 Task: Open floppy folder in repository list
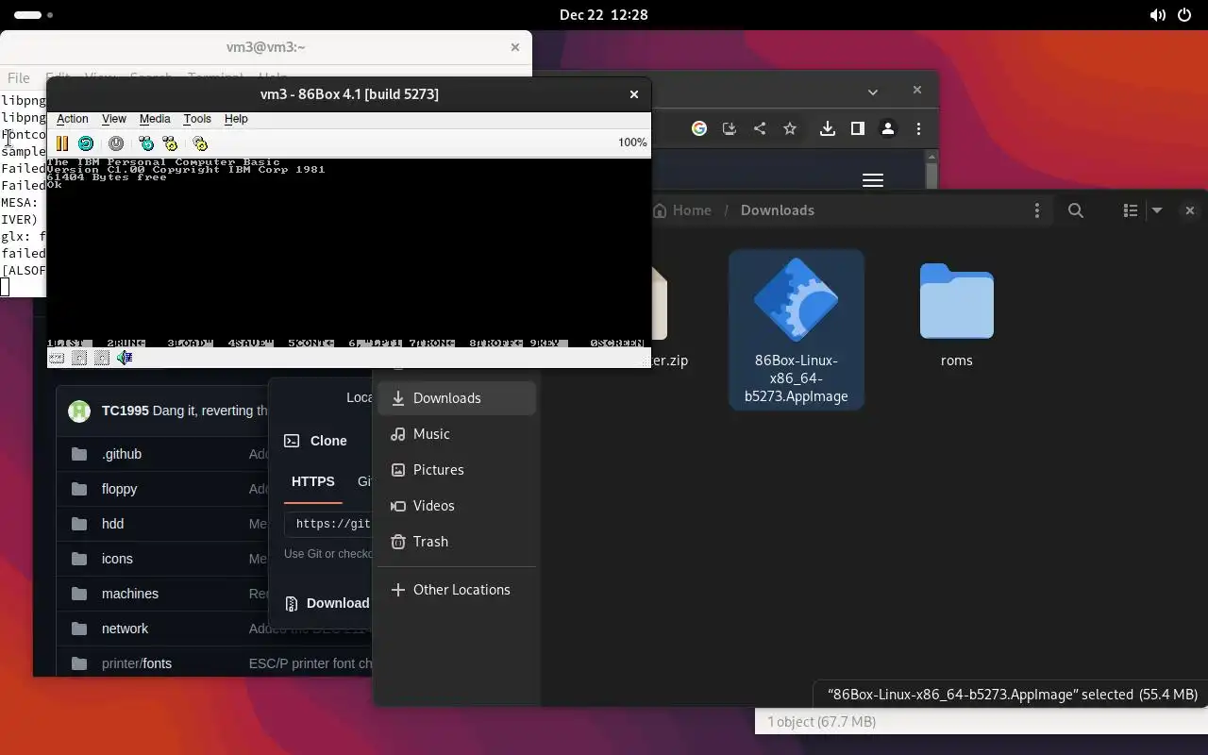[x=120, y=489]
